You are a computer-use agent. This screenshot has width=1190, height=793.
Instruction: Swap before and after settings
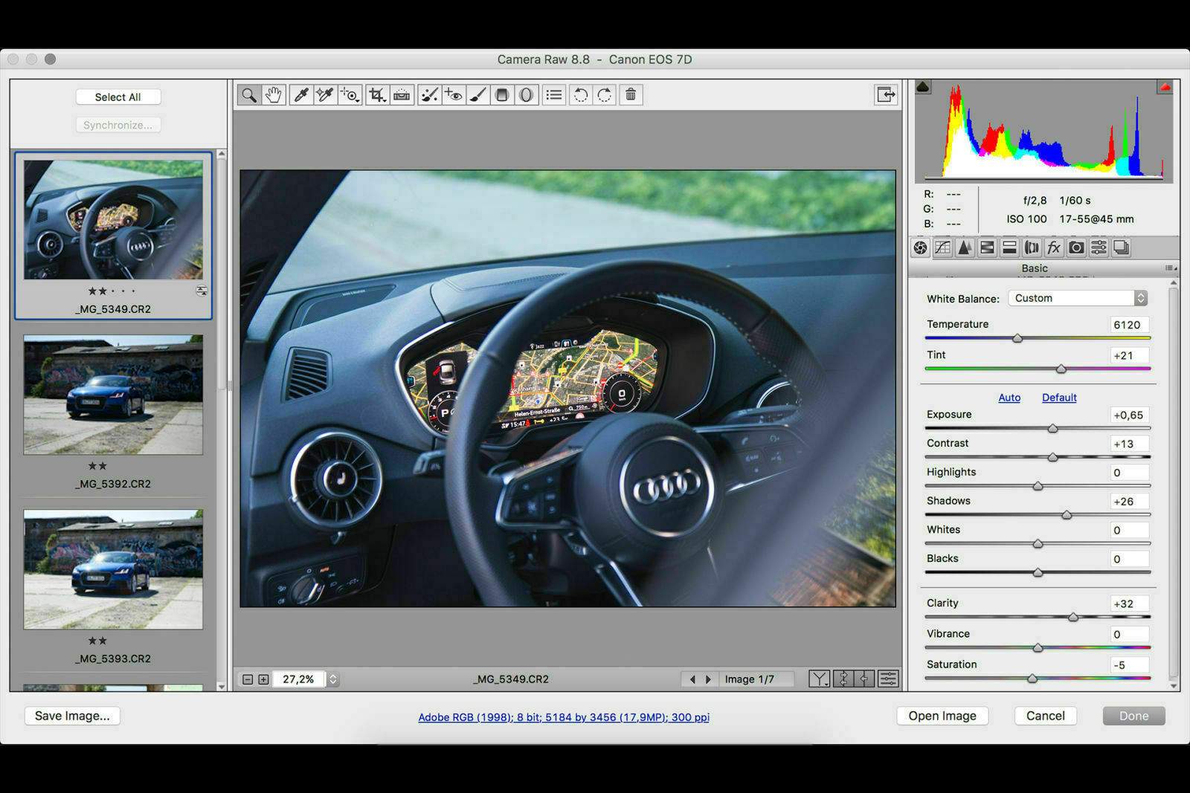point(843,679)
